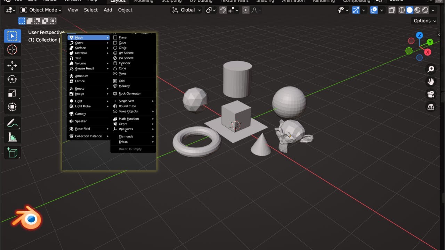The height and width of the screenshot is (250, 445).
Task: Click the zoom magnifier viewport button
Action: 431,69
